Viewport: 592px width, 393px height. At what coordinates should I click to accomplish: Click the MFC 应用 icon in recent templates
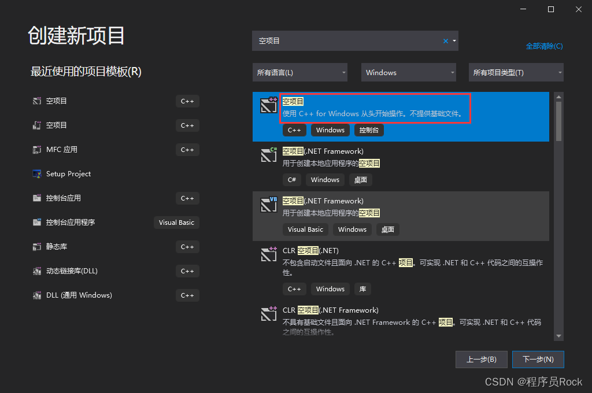(x=36, y=150)
